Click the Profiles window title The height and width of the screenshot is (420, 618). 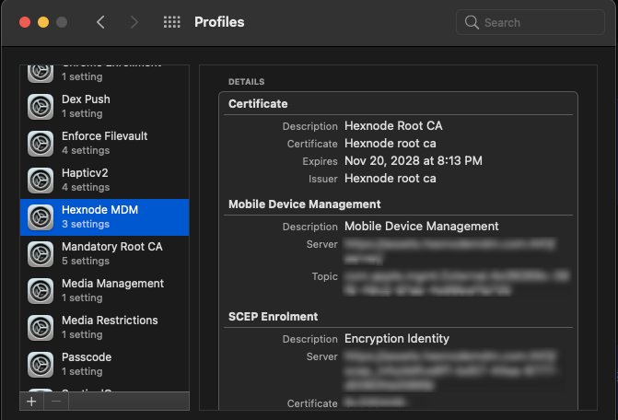click(x=219, y=22)
